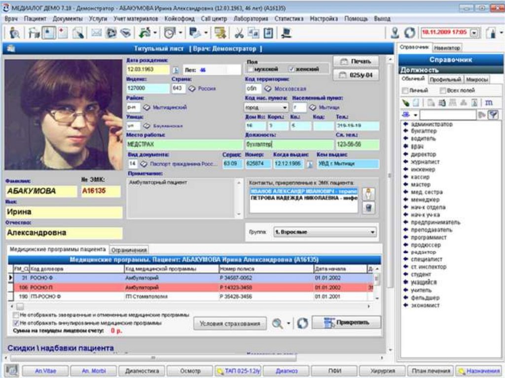Click the trash icon beside the contacts list
Screen dimensions: 505x378
[x=367, y=207]
